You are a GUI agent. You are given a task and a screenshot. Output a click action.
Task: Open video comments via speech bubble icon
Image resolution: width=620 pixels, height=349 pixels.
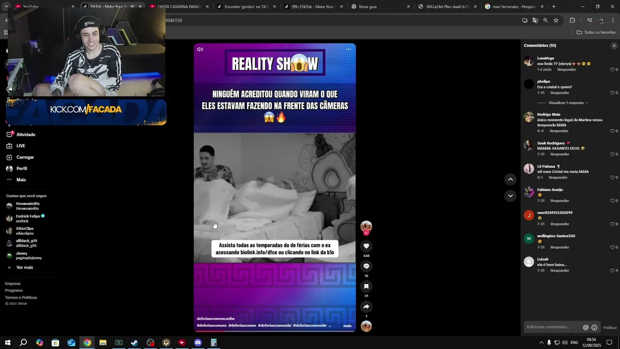coord(366,266)
